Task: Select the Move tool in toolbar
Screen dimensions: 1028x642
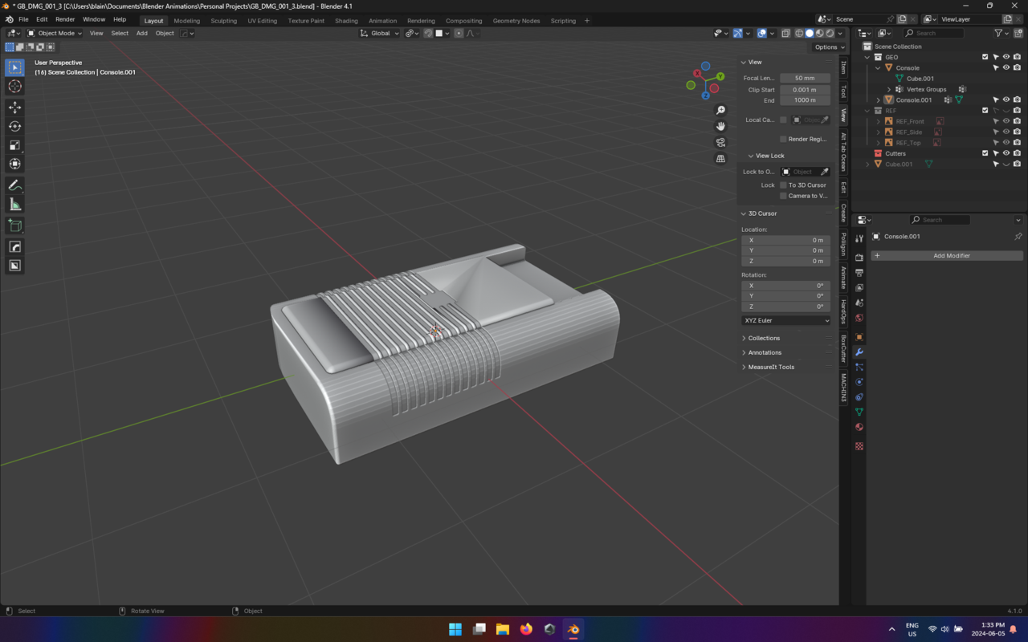Action: coord(14,107)
